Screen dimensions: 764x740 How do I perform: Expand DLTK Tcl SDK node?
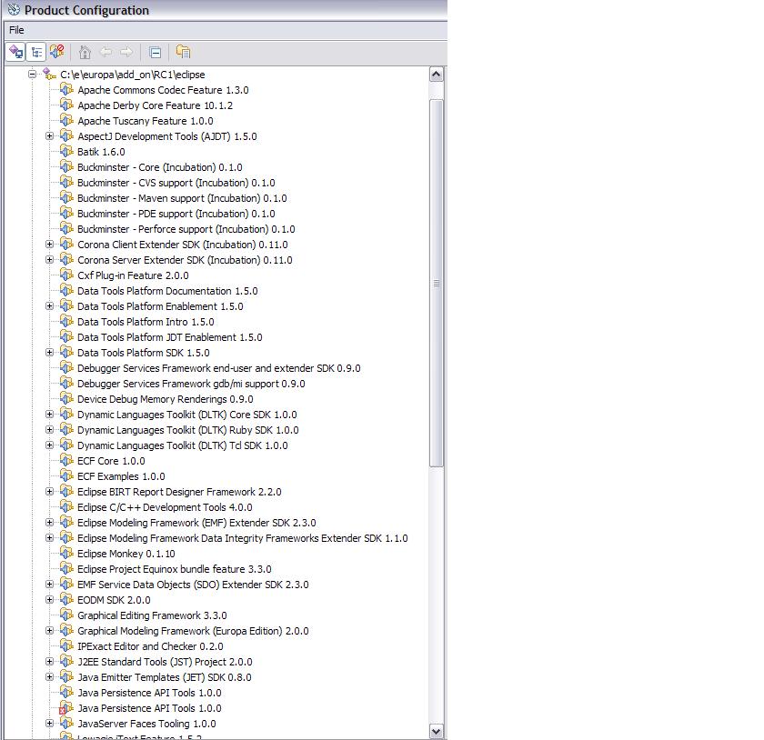pyautogui.click(x=49, y=445)
